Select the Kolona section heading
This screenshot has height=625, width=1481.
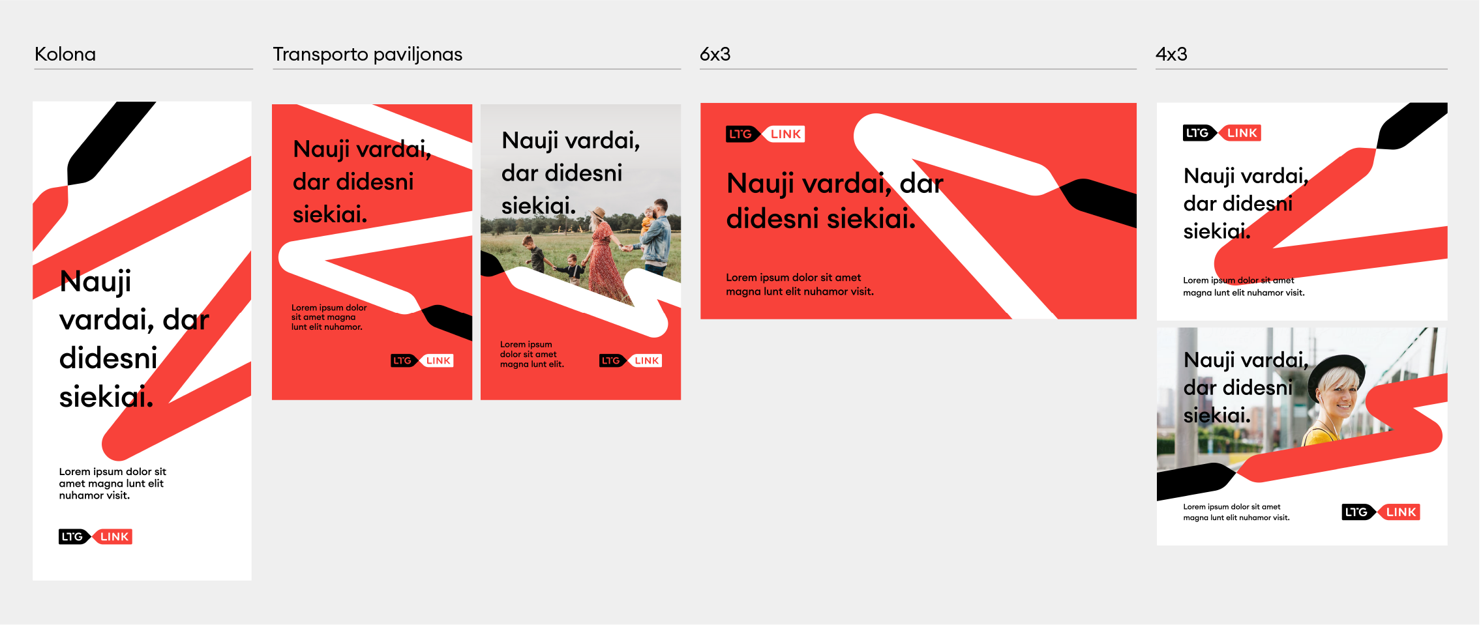tap(65, 54)
